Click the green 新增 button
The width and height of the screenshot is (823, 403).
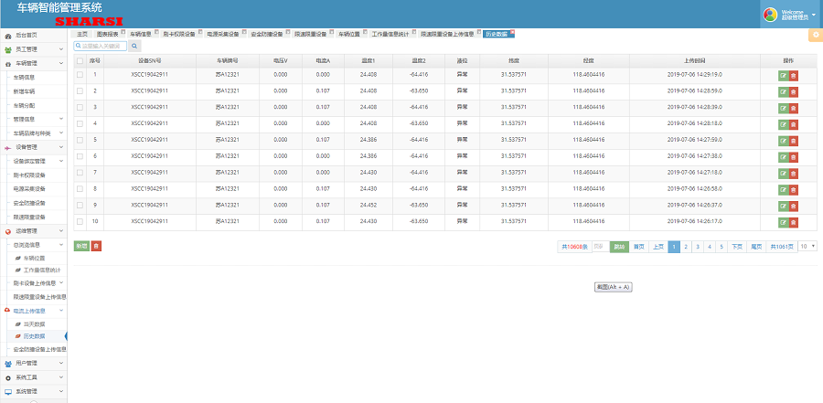[x=81, y=246]
